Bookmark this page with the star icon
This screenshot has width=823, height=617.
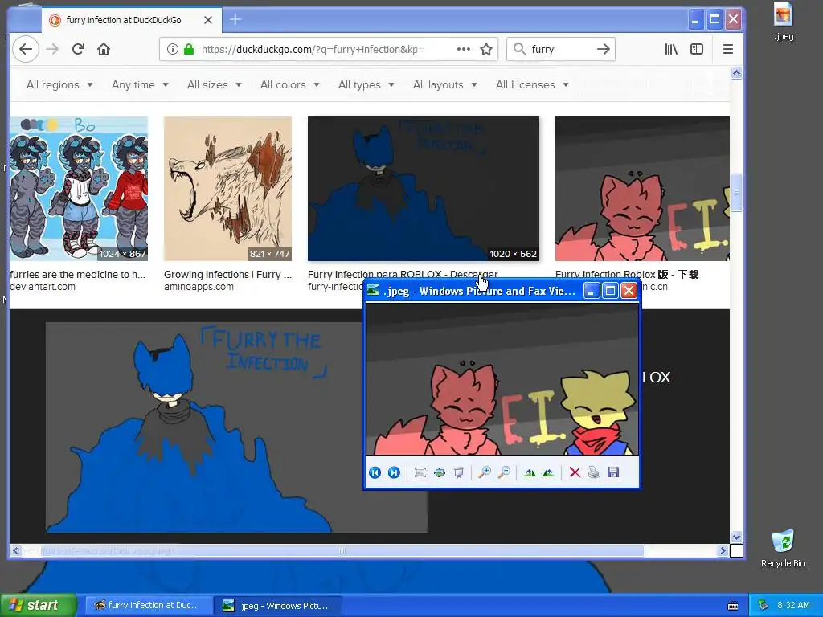(486, 49)
